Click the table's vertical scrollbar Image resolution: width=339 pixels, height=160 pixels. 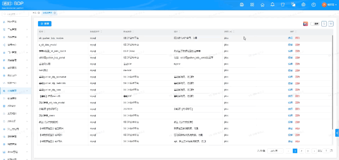tap(332, 82)
